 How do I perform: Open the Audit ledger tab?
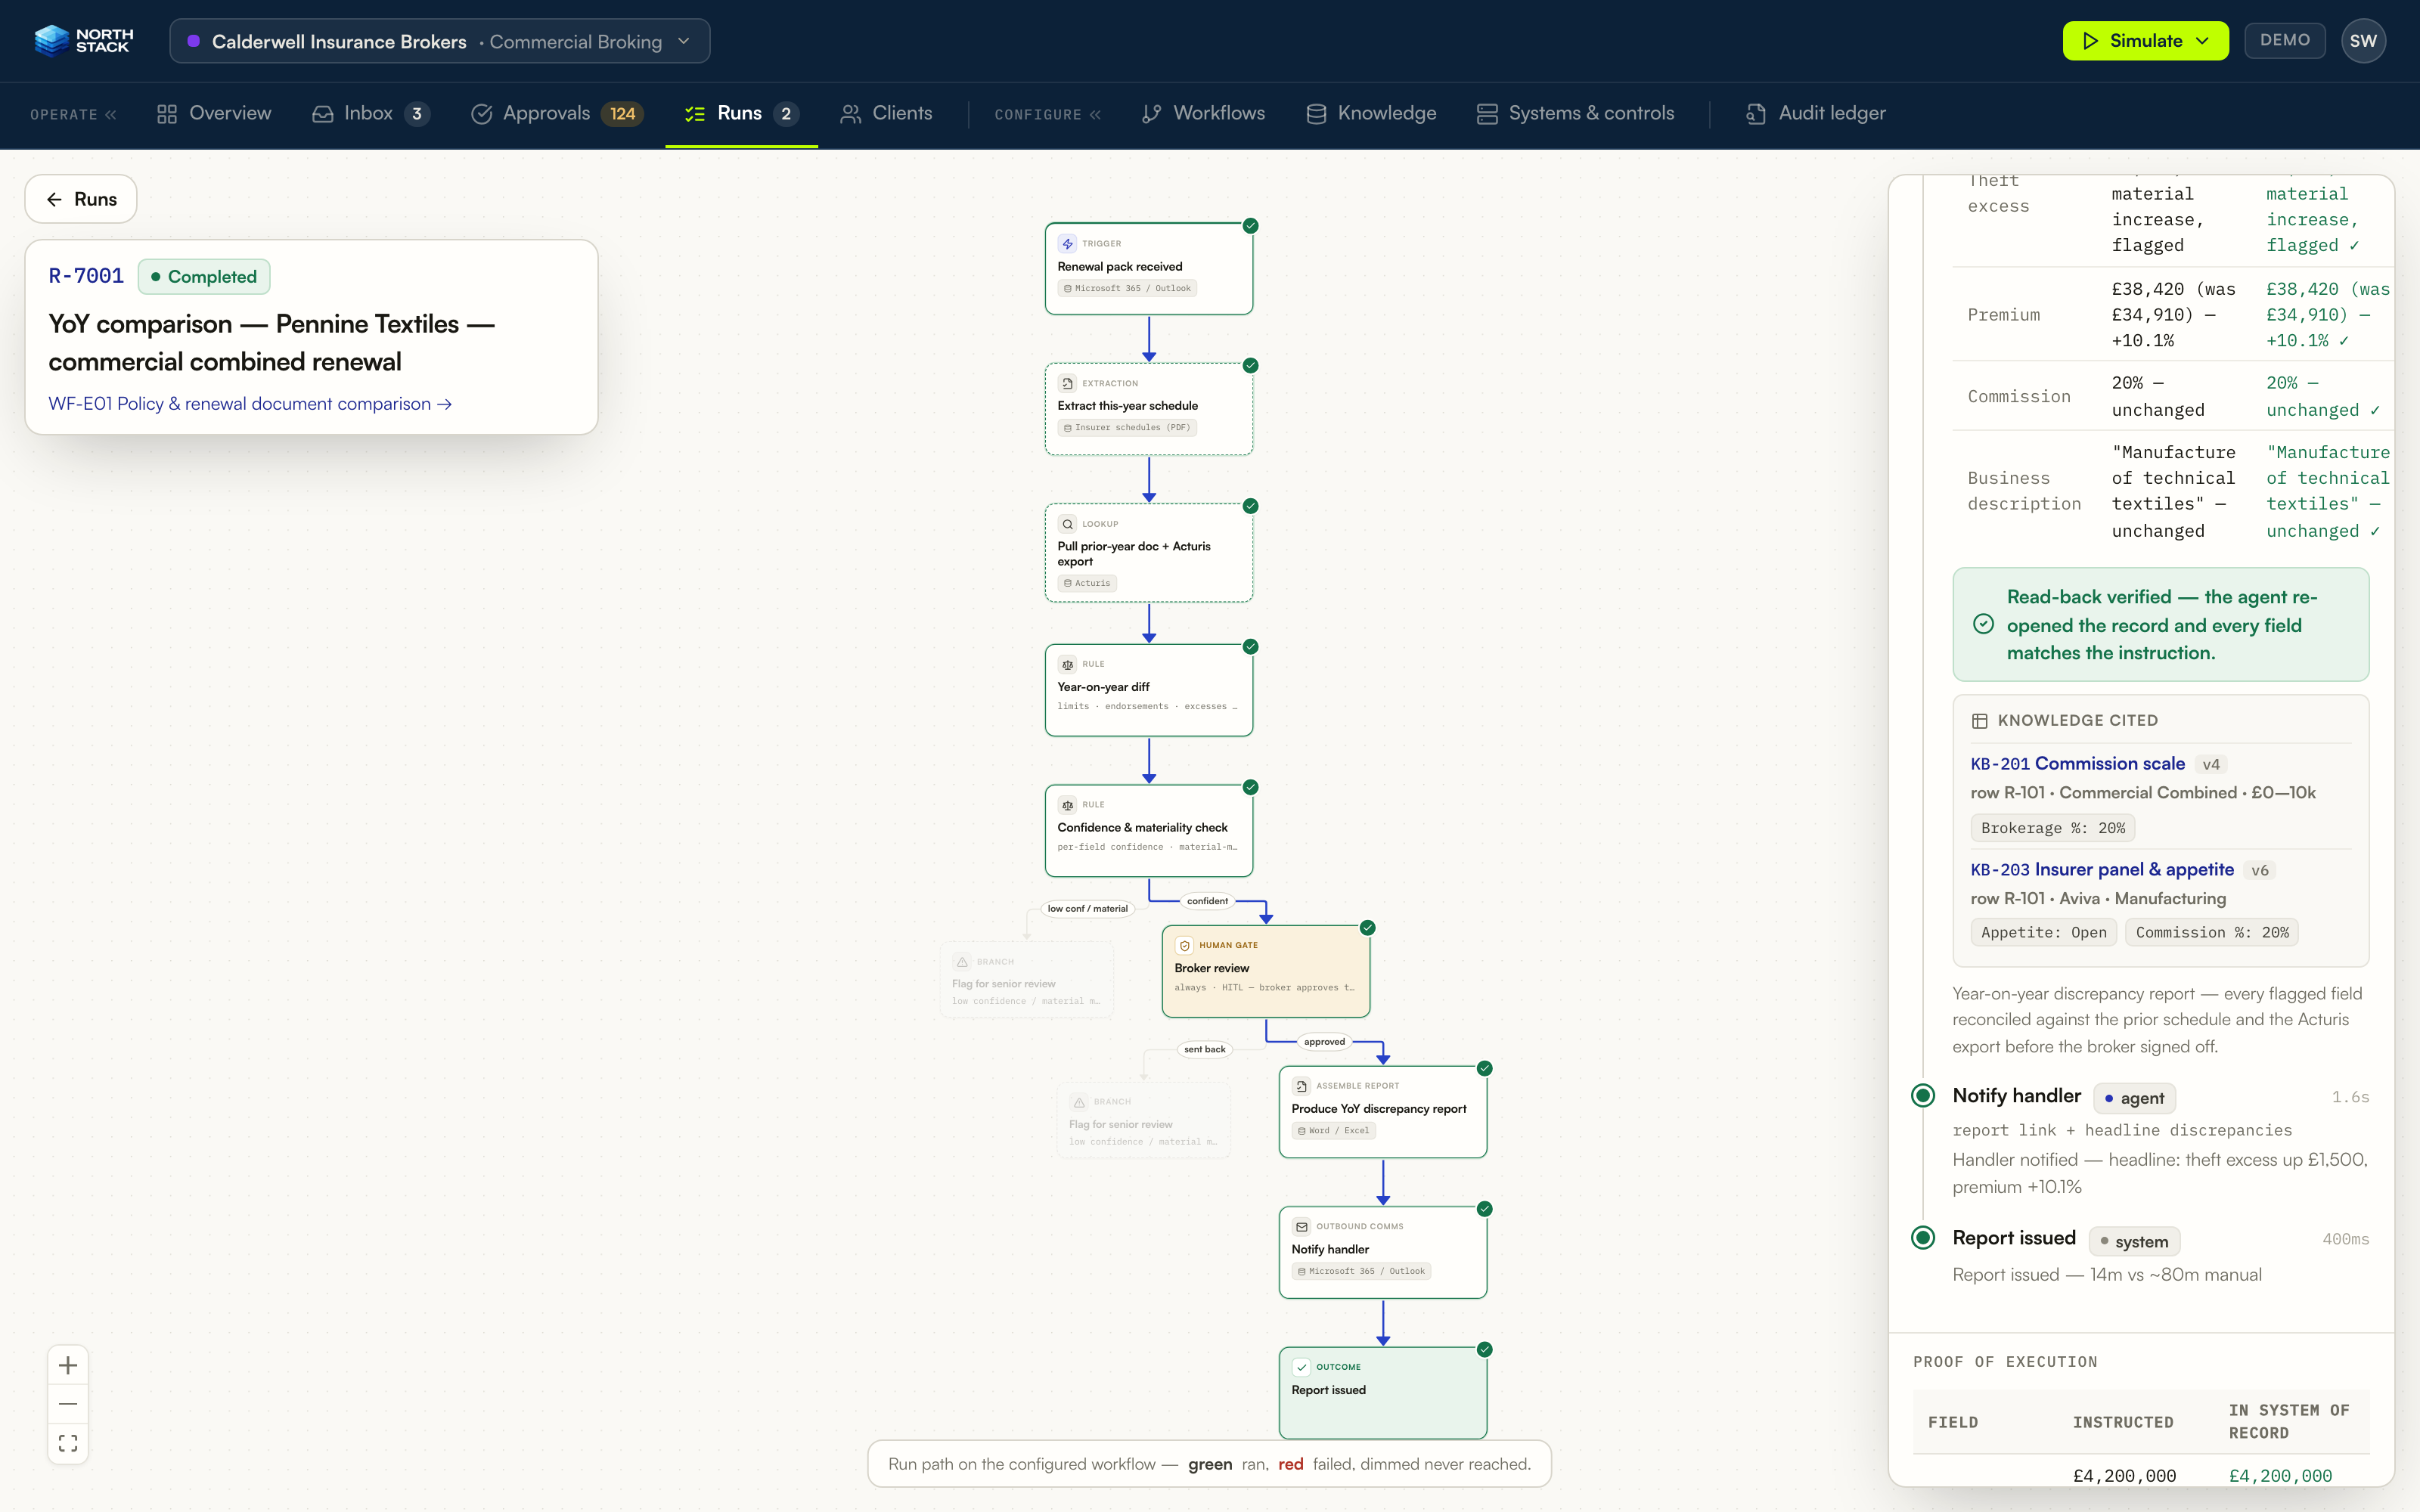(1816, 113)
